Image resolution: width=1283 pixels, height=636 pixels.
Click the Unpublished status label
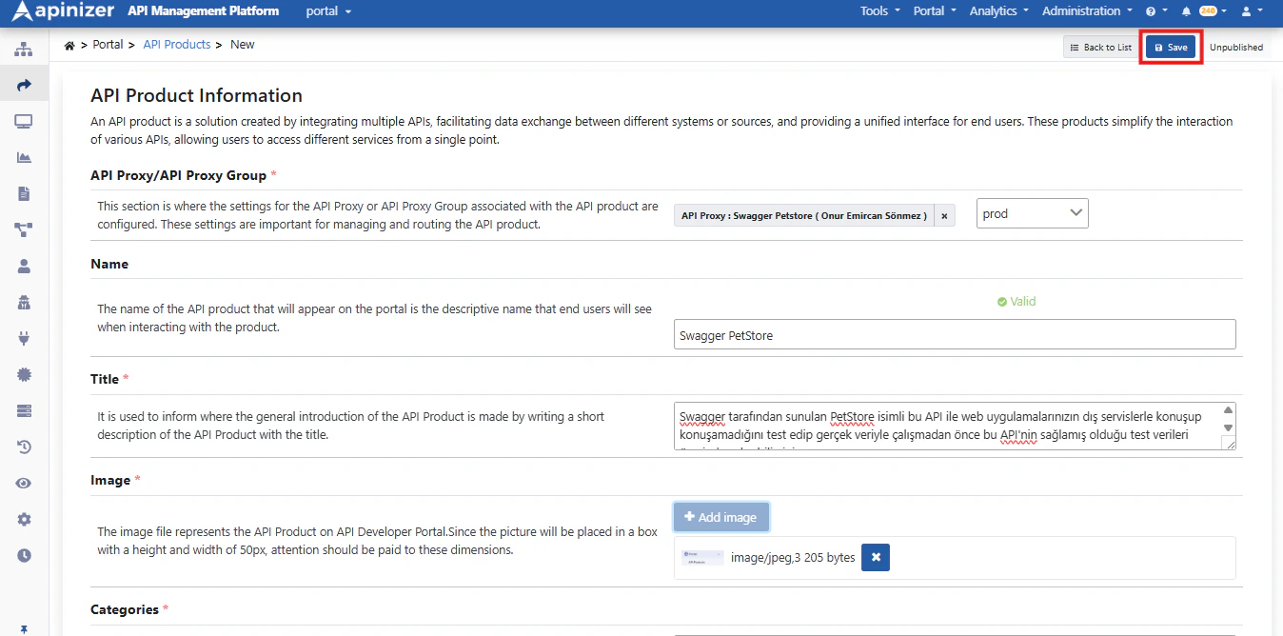pyautogui.click(x=1236, y=48)
